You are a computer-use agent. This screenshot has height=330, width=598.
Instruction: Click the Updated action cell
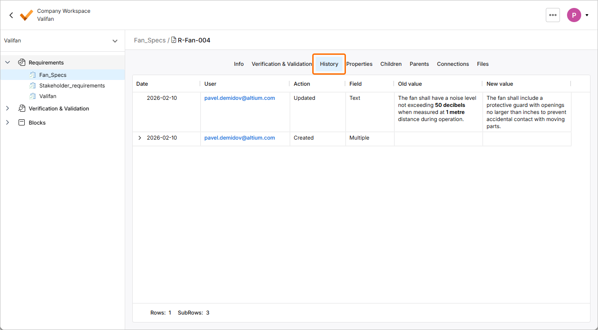click(304, 98)
